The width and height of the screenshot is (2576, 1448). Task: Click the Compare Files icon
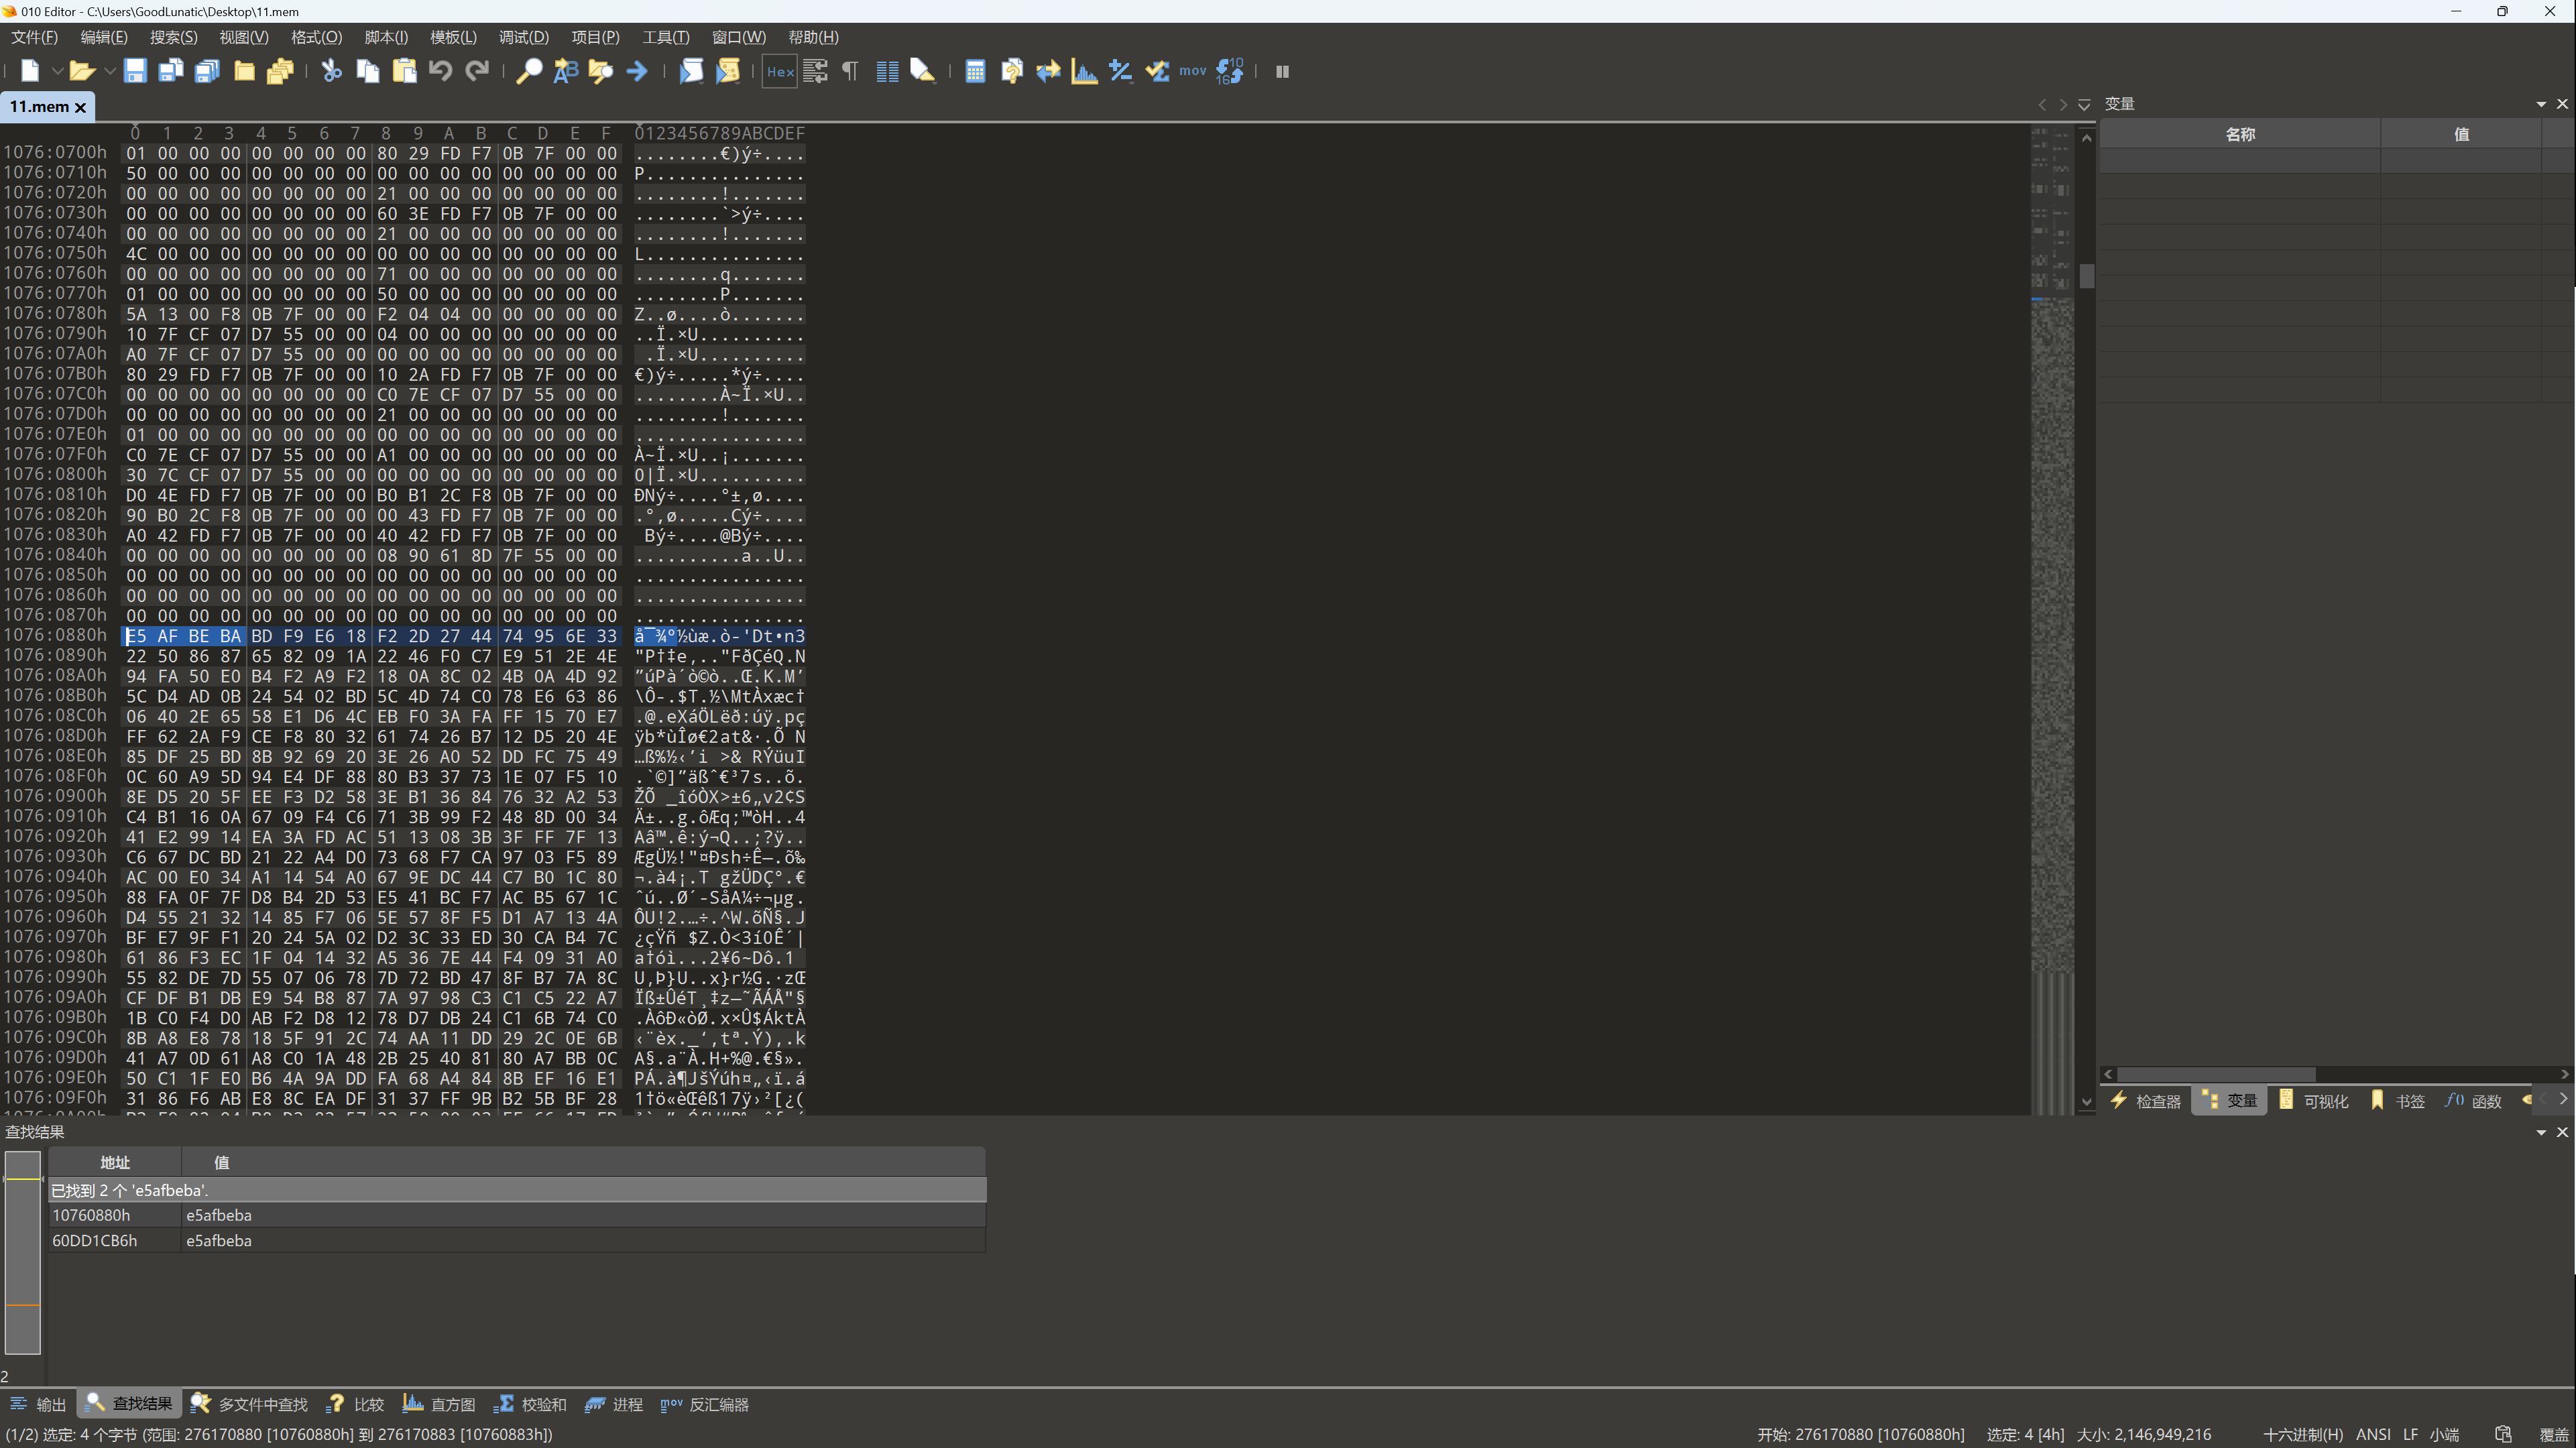tap(1012, 71)
